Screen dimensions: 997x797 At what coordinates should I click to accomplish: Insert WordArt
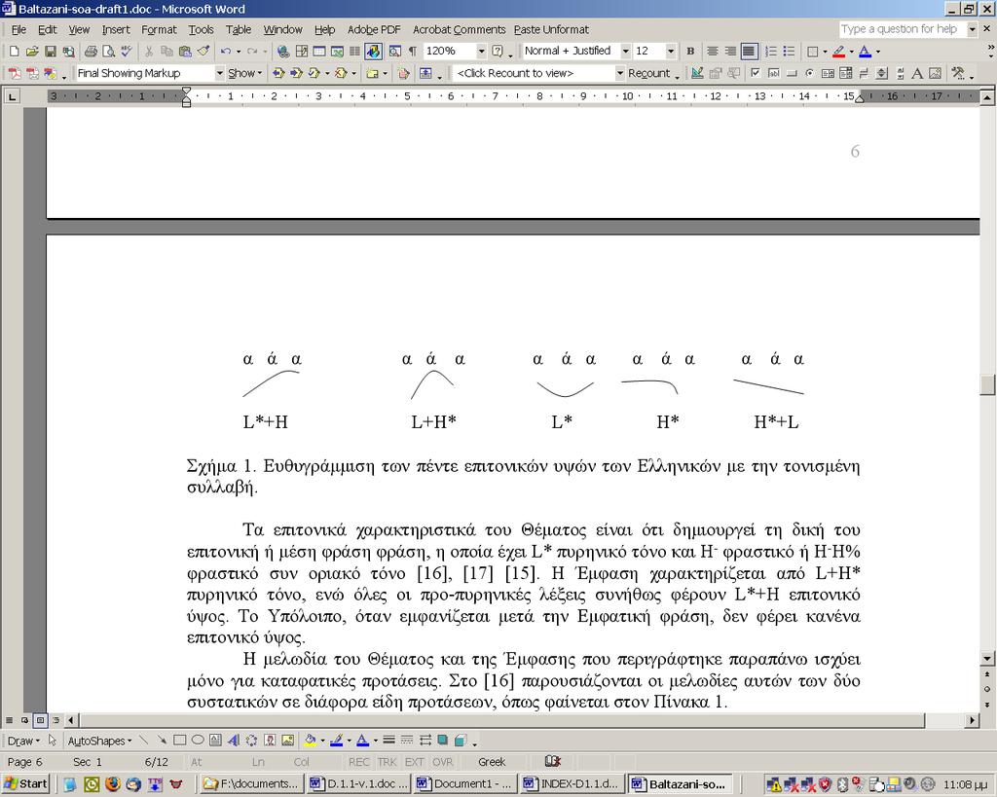(234, 741)
